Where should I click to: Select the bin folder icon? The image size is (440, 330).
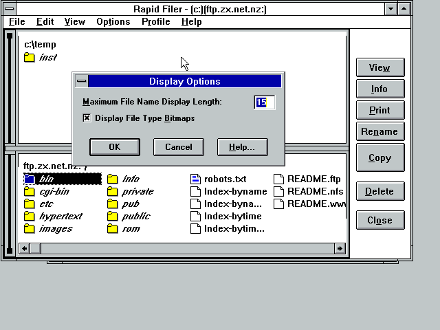point(29,179)
